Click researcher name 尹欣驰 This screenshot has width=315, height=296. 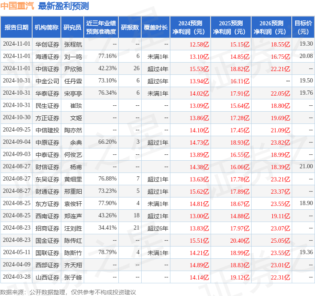coord(73,69)
